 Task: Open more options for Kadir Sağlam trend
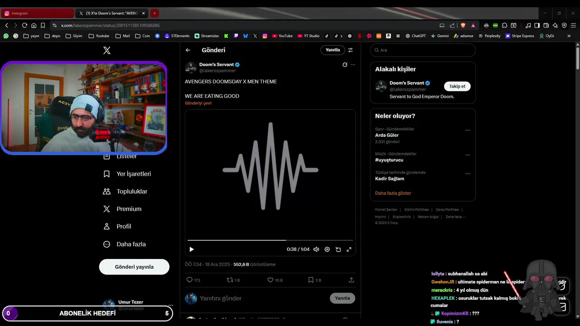point(468,174)
